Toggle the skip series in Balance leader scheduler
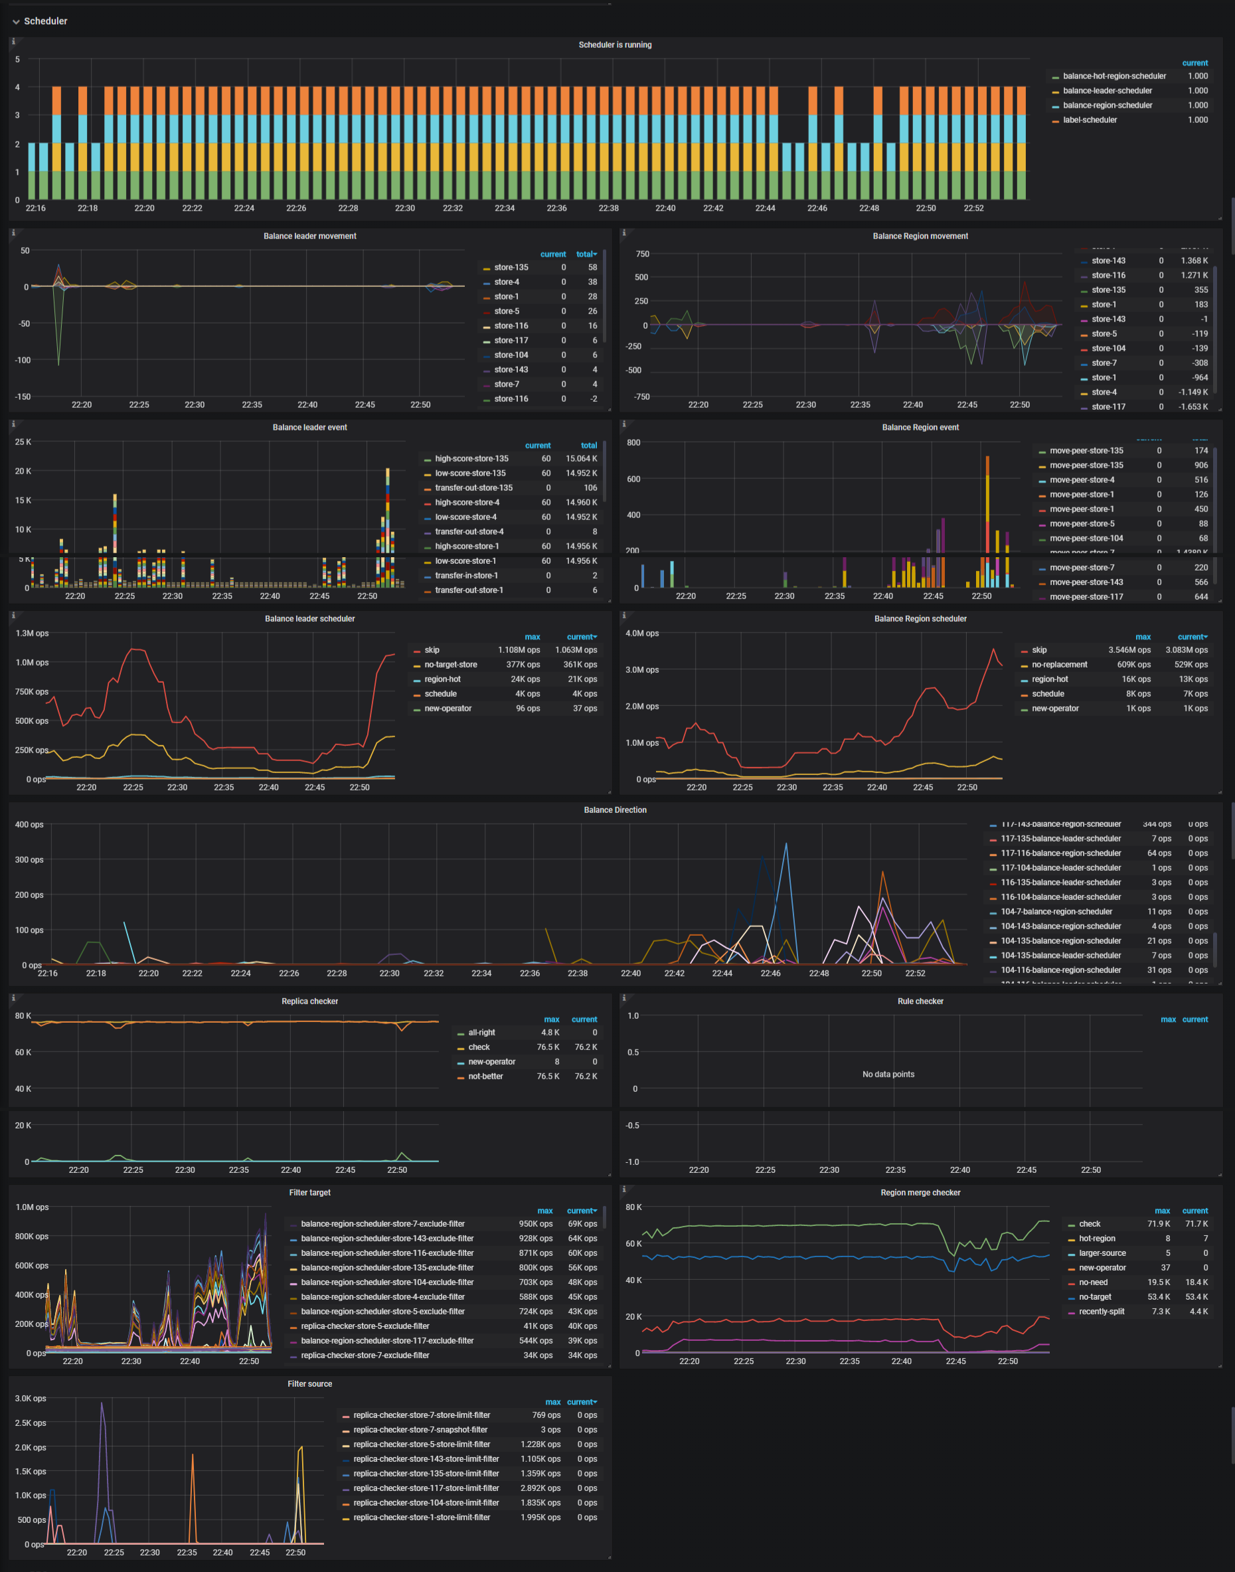 432,650
